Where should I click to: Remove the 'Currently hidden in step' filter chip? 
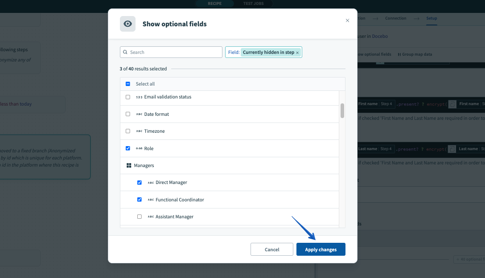tap(297, 52)
